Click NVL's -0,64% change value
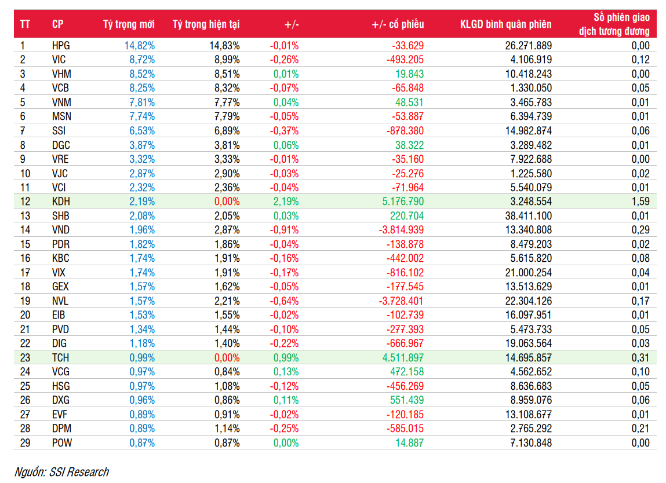The image size is (666, 483). pos(284,301)
